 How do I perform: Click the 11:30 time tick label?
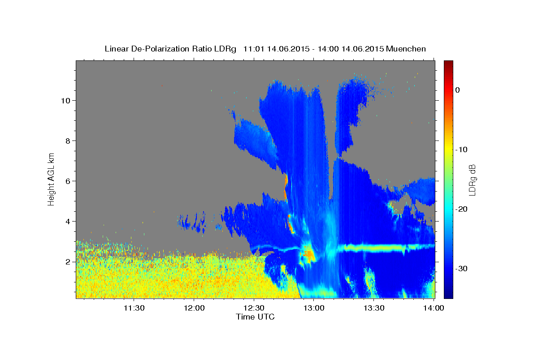coord(134,308)
